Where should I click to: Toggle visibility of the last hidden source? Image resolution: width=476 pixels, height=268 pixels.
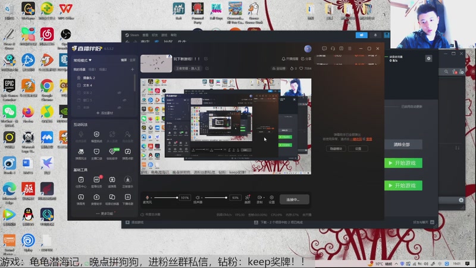pyautogui.click(x=120, y=107)
